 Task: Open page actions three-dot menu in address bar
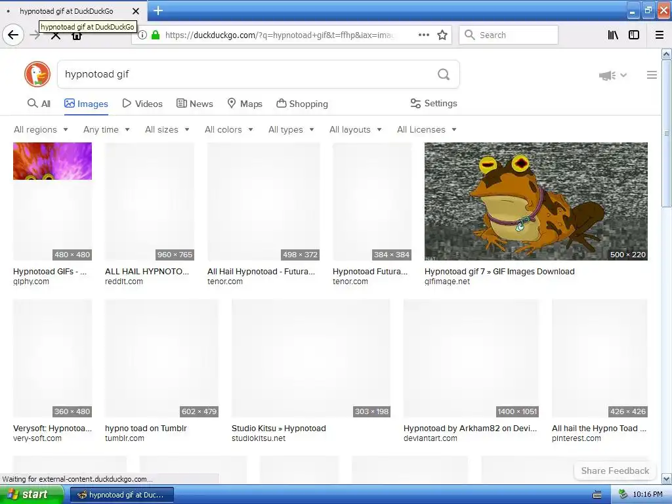(x=423, y=35)
